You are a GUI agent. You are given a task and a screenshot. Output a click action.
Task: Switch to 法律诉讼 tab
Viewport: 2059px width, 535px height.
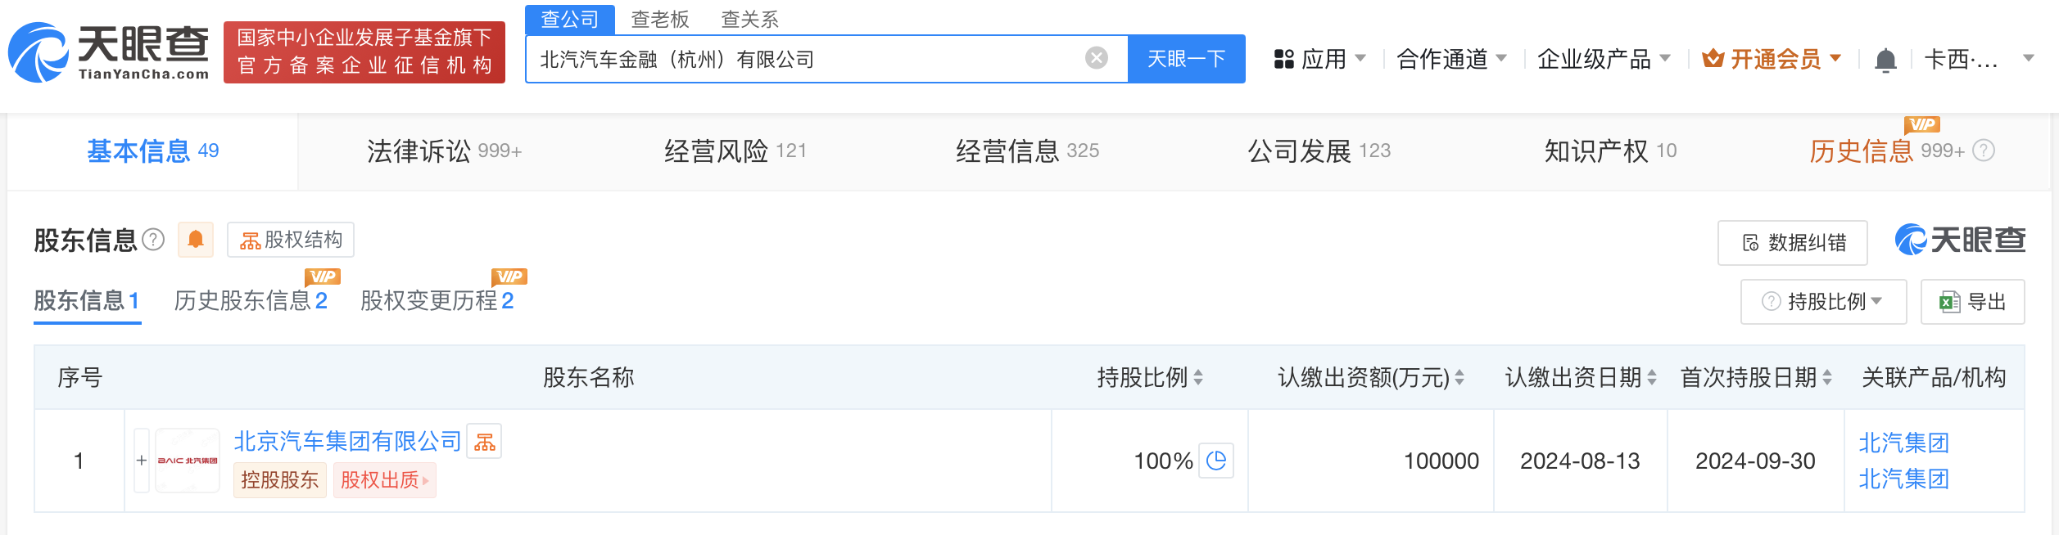[x=444, y=151]
